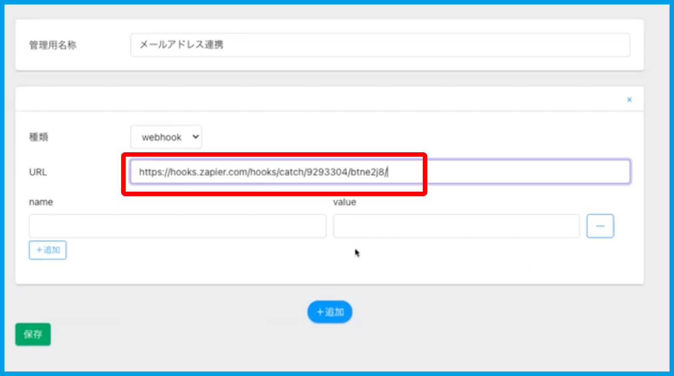This screenshot has width=674, height=376.
Task: Close the webhook panel with the × icon
Action: tap(629, 99)
